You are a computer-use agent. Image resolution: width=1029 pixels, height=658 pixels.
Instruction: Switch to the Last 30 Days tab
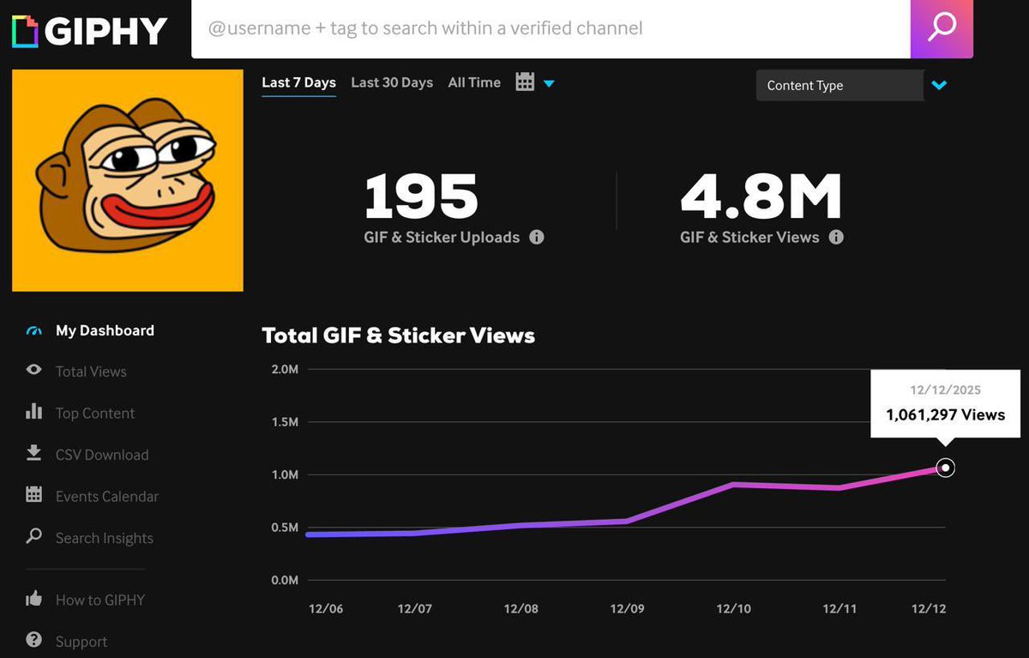click(392, 82)
